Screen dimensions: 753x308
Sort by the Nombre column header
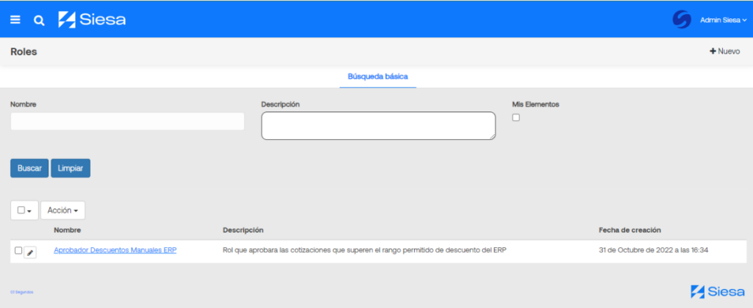click(x=67, y=230)
